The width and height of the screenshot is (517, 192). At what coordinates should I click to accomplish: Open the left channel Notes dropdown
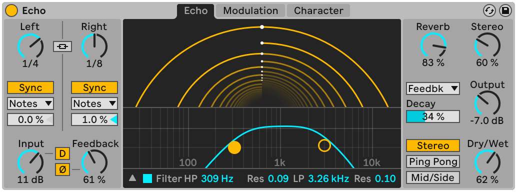[x=30, y=103]
